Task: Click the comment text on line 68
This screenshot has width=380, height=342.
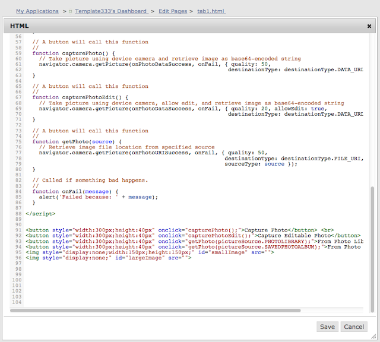Action: [x=191, y=103]
